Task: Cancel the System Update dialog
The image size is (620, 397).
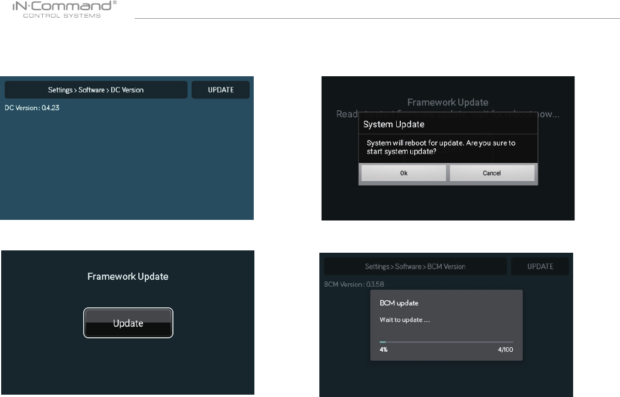Action: point(492,173)
